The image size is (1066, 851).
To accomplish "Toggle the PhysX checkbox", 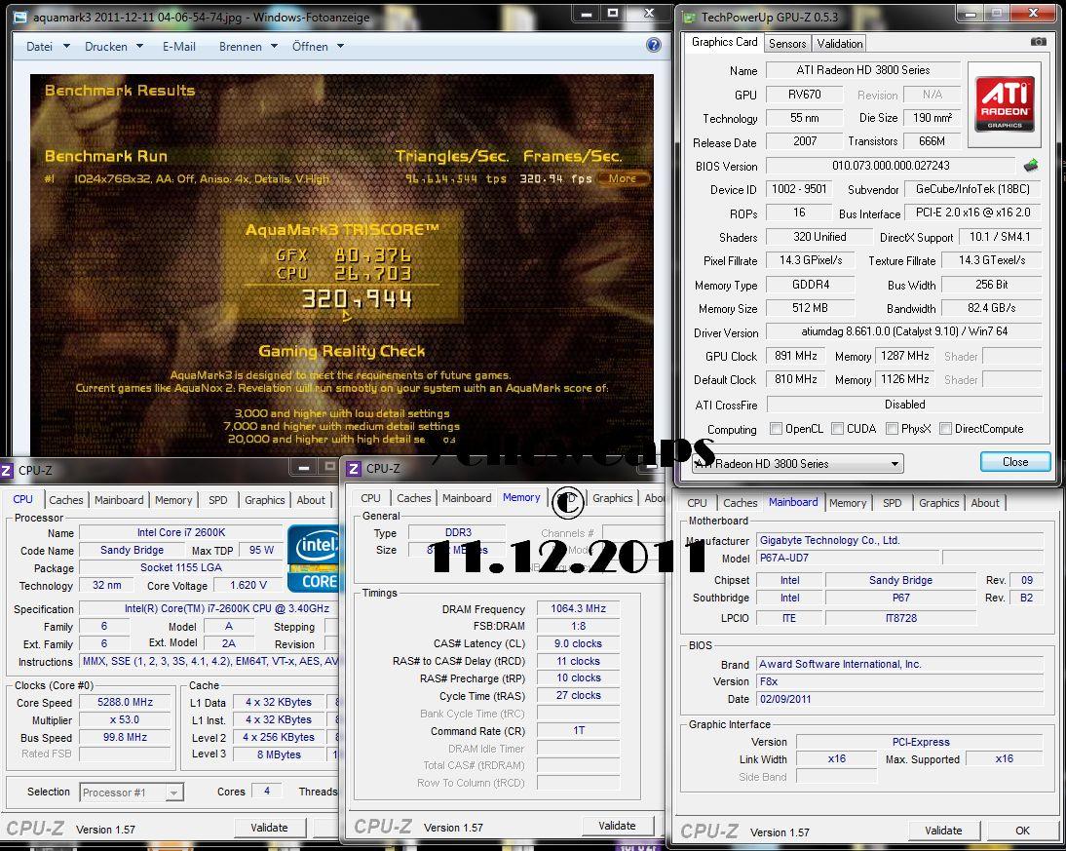I will 892,429.
